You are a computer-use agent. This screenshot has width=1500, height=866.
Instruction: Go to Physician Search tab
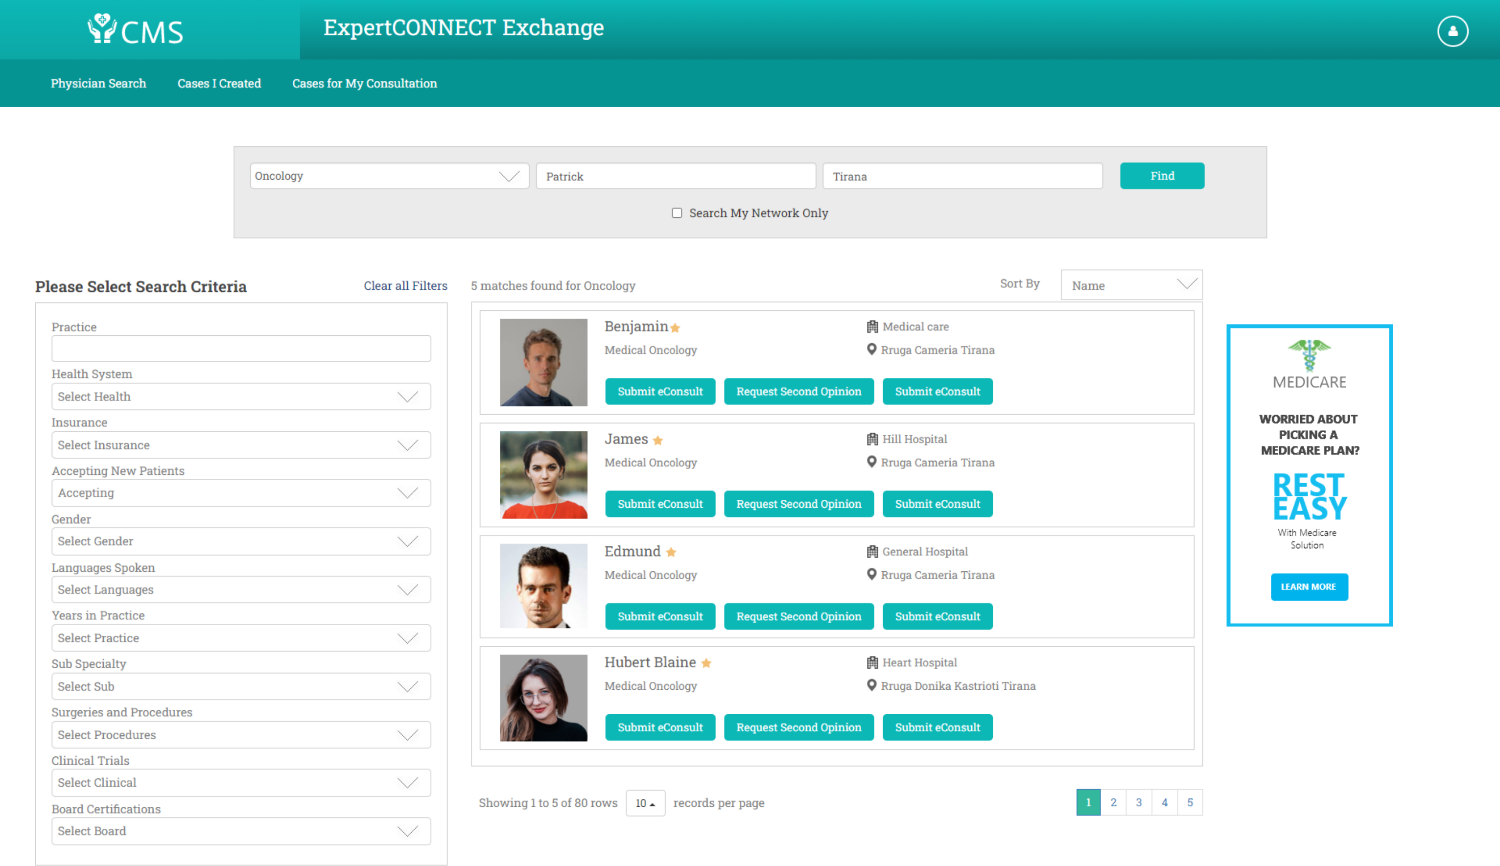[x=98, y=83]
